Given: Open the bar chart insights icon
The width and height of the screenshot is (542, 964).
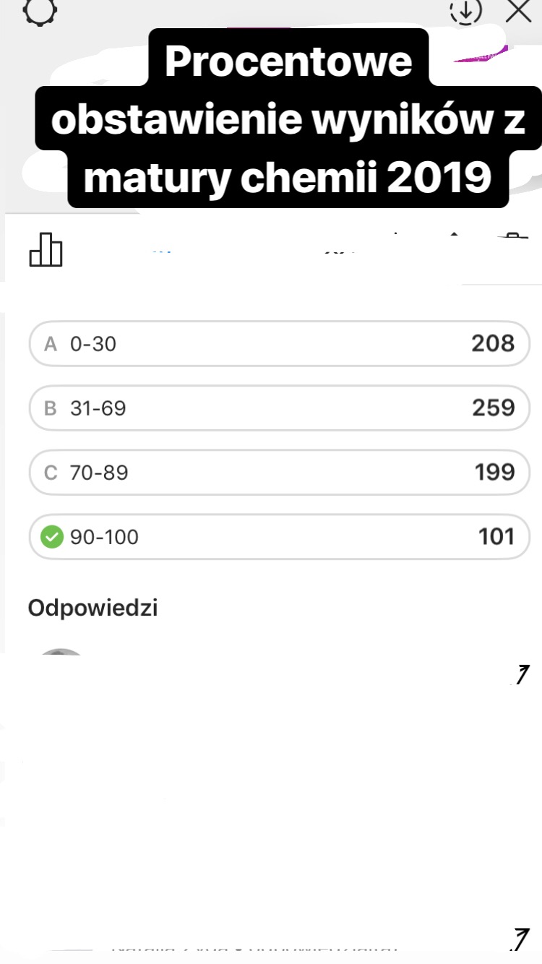Looking at the screenshot, I should point(46,249).
